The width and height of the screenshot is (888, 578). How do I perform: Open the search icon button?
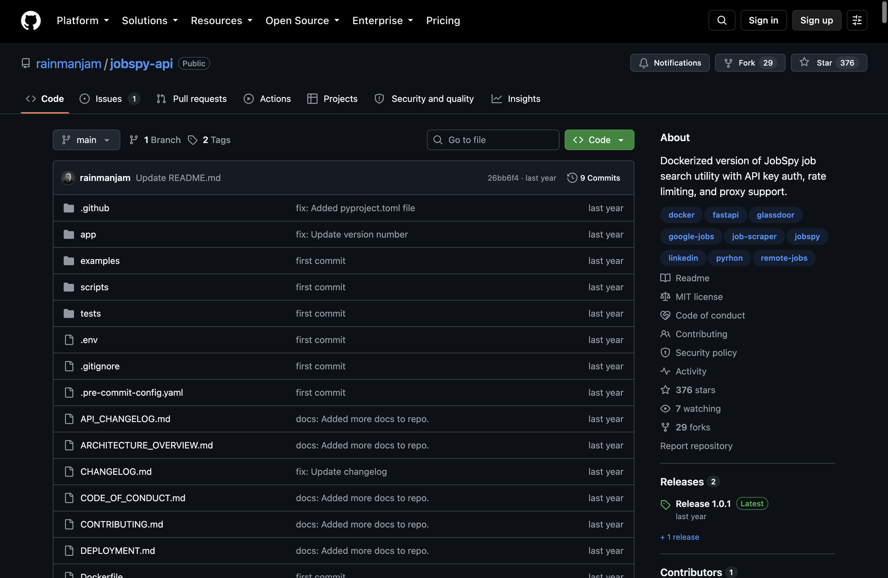(x=721, y=20)
